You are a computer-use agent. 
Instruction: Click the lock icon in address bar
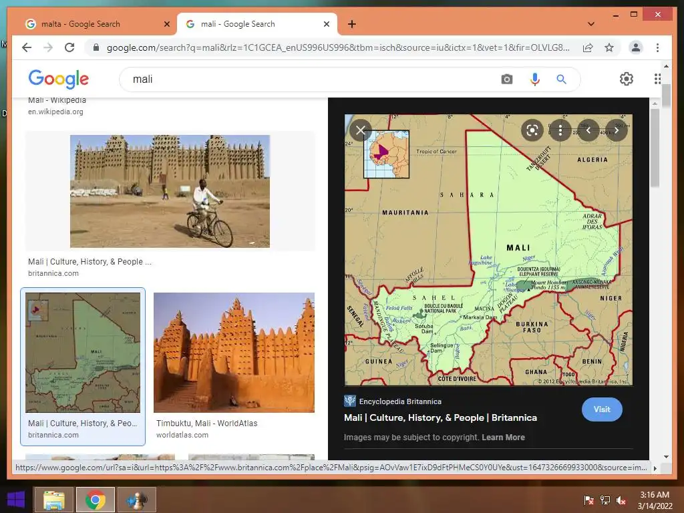tap(96, 47)
